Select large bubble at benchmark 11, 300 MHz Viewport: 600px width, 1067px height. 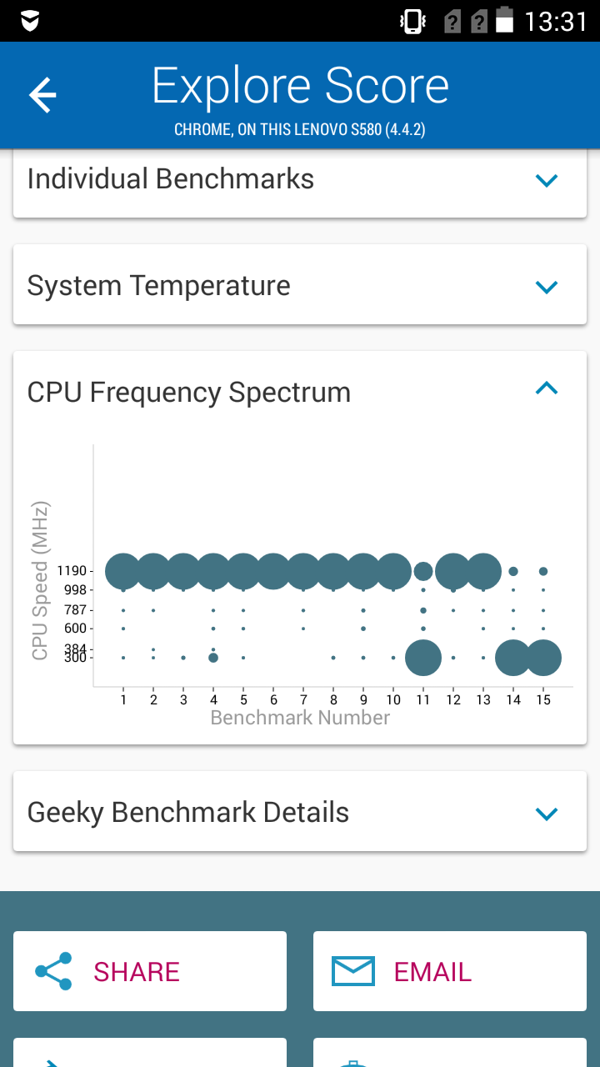click(423, 658)
